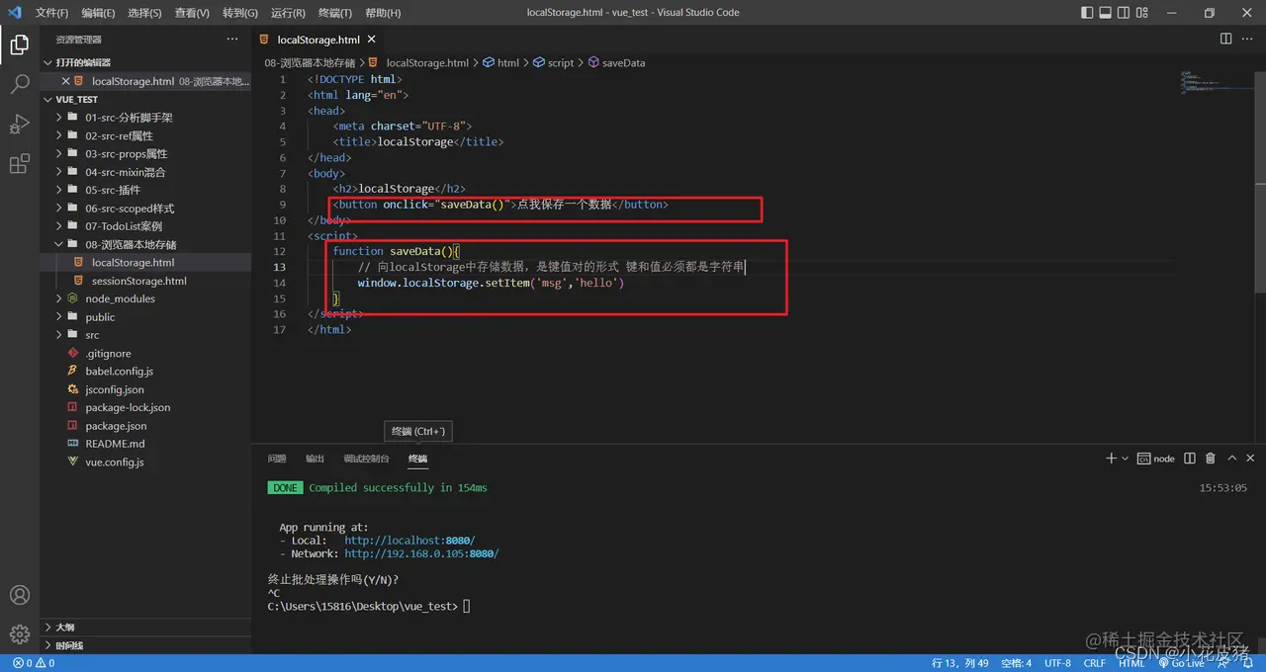Click the errors and warnings status indicator
Screen dimensions: 1266x672
[x=34, y=663]
